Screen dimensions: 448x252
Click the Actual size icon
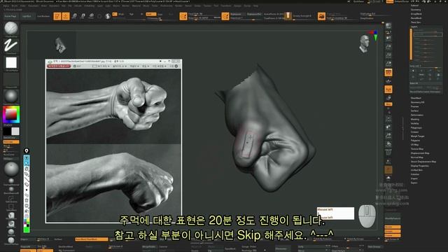(388, 55)
